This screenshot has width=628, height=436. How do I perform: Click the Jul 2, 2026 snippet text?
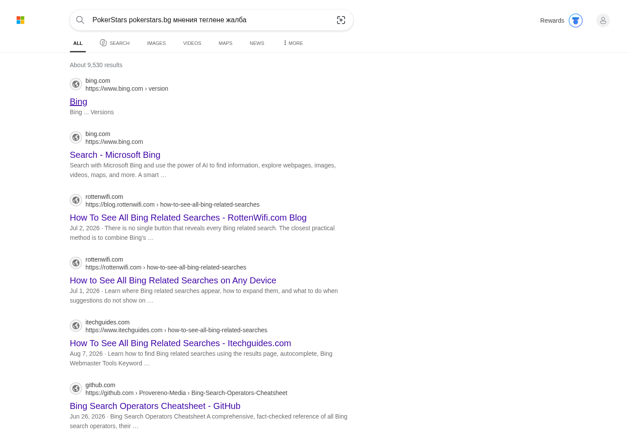pyautogui.click(x=202, y=233)
